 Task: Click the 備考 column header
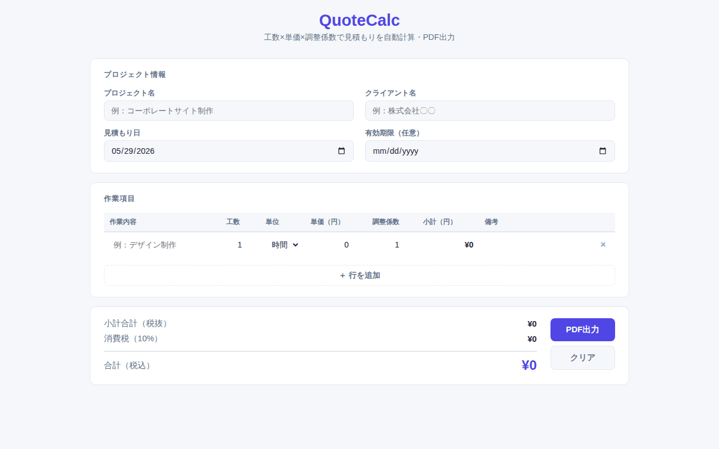[x=492, y=222]
